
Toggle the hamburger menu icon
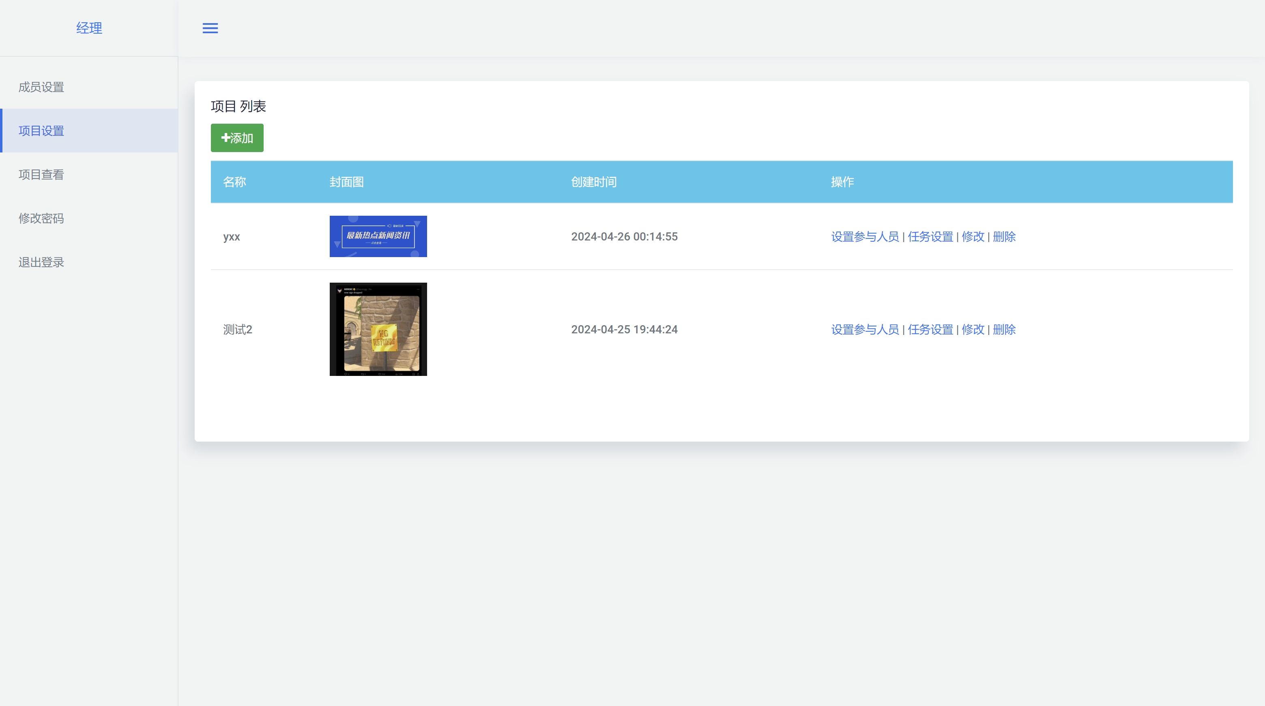210,28
